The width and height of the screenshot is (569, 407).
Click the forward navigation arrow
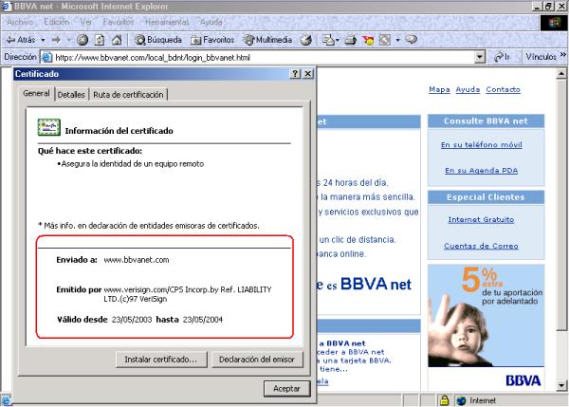56,40
